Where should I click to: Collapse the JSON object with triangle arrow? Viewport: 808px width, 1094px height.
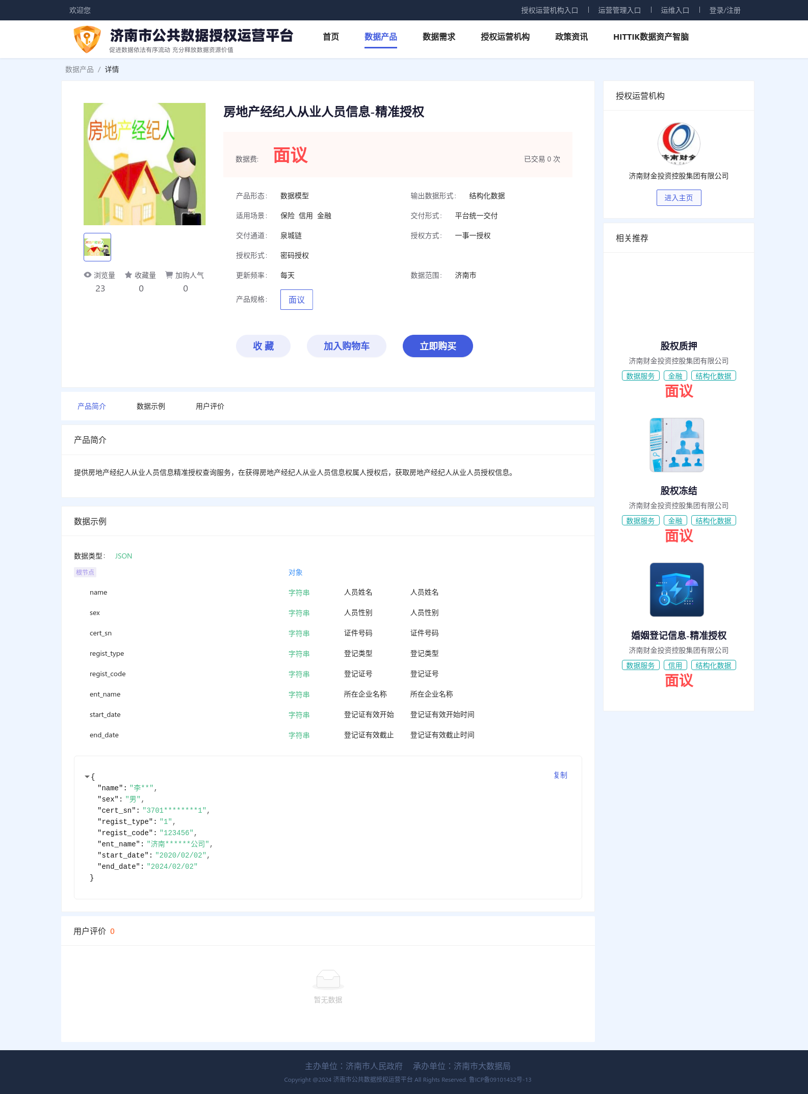pos(87,777)
